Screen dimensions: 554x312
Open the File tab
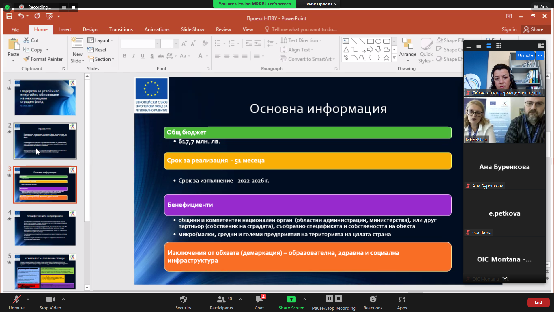pyautogui.click(x=15, y=29)
